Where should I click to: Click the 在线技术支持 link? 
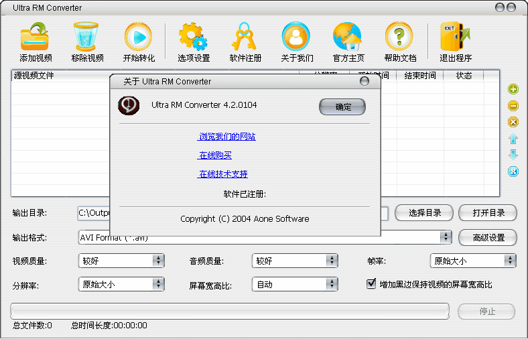(x=223, y=174)
